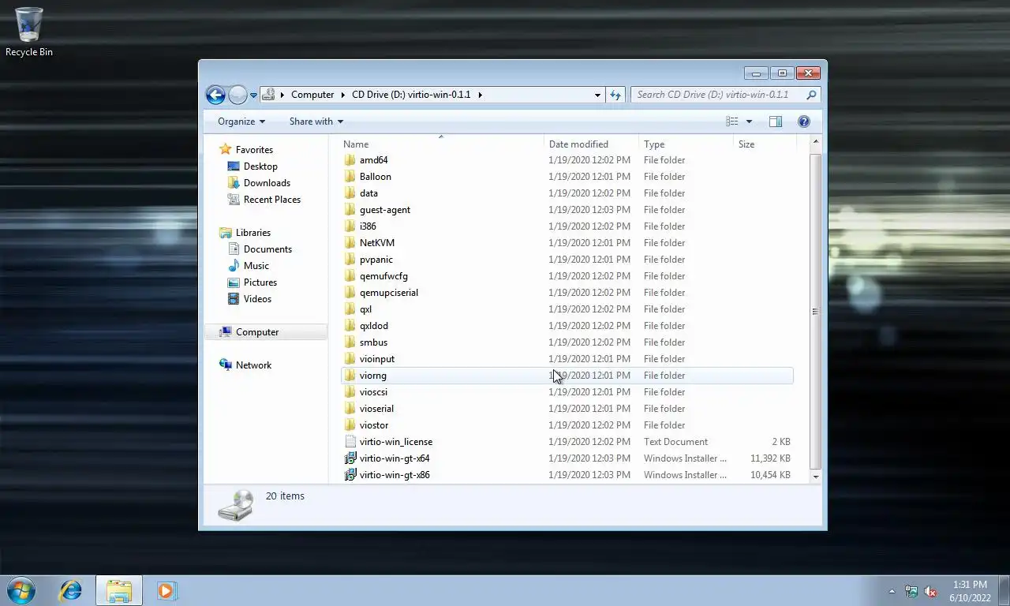Launch Internet Explorer from the taskbar
1010x606 pixels.
71,590
